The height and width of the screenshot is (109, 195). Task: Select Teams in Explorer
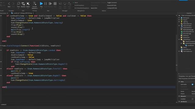click(185, 48)
